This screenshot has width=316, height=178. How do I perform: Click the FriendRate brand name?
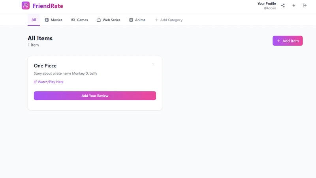point(48,6)
